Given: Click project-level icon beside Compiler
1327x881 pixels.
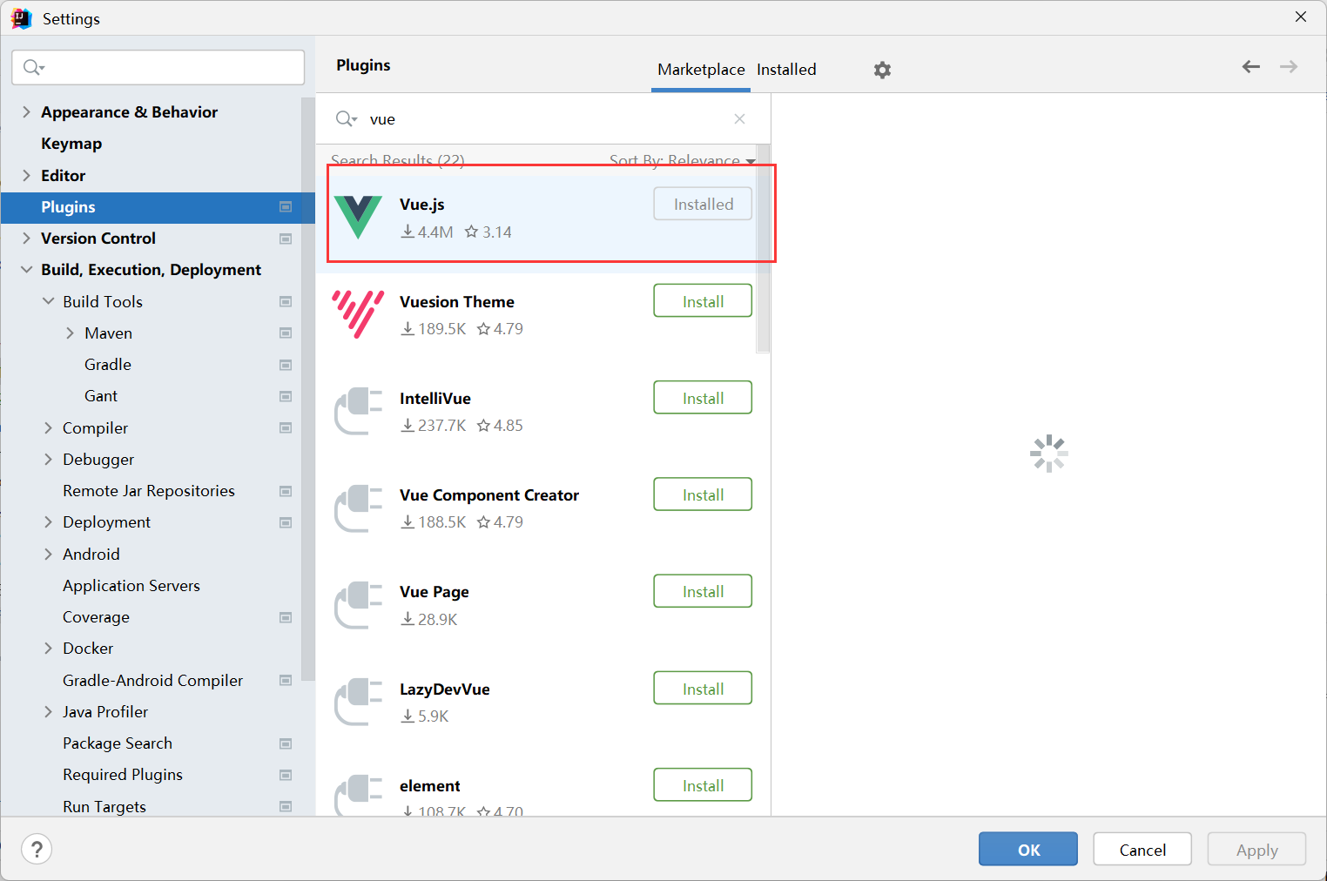Looking at the screenshot, I should pyautogui.click(x=285, y=428).
